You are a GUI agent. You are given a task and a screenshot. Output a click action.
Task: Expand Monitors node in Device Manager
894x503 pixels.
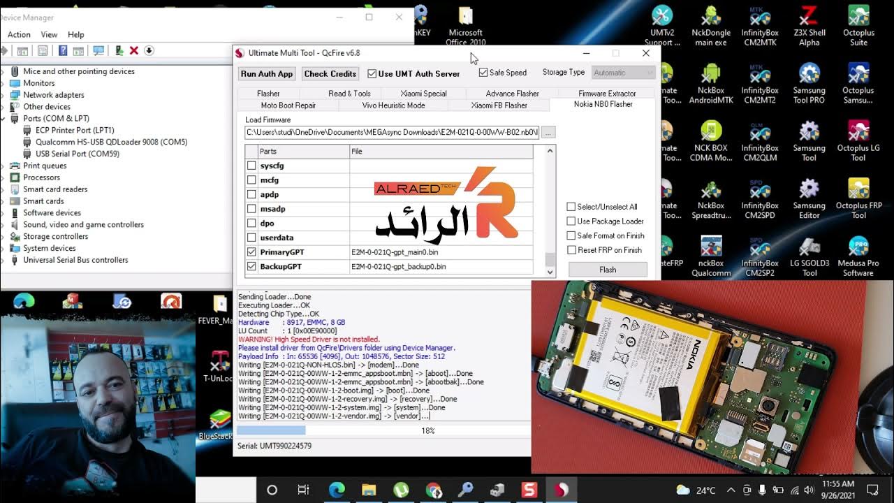point(4,83)
